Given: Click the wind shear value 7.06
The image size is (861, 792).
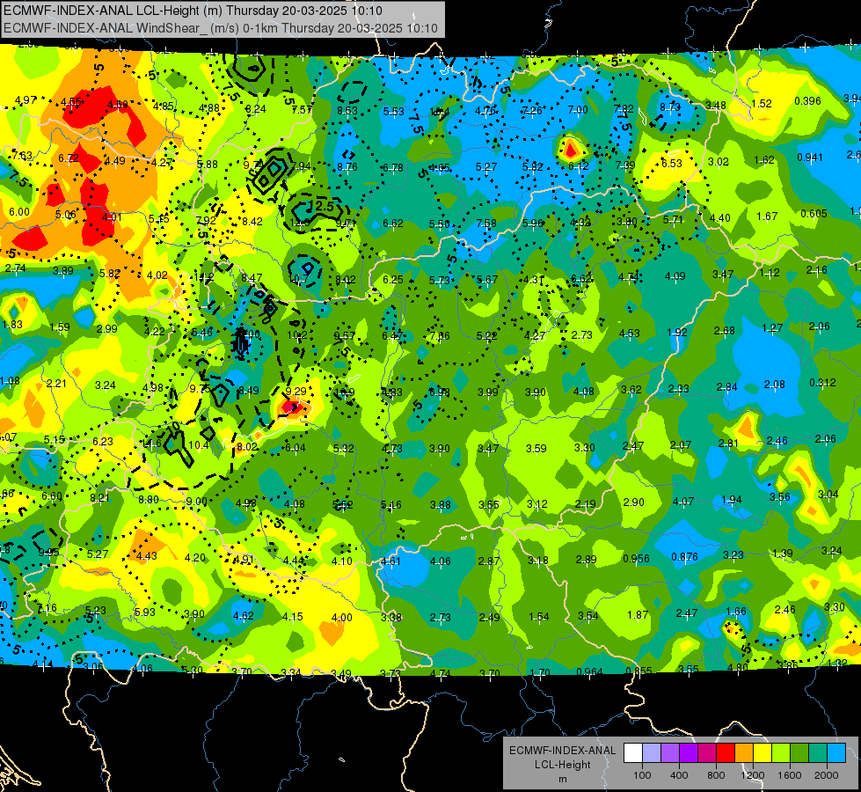Looking at the screenshot, I should 440,336.
